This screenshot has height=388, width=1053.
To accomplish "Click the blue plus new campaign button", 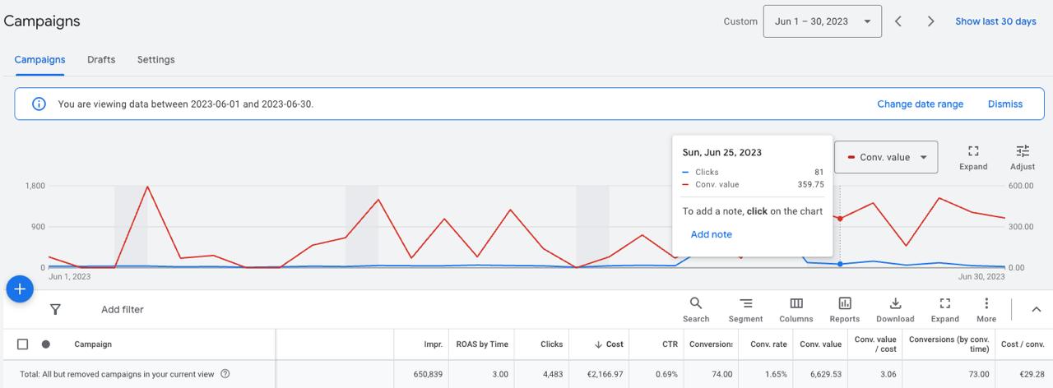I will click(20, 289).
